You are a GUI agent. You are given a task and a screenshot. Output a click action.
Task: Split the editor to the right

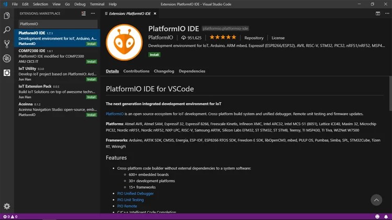[378, 14]
